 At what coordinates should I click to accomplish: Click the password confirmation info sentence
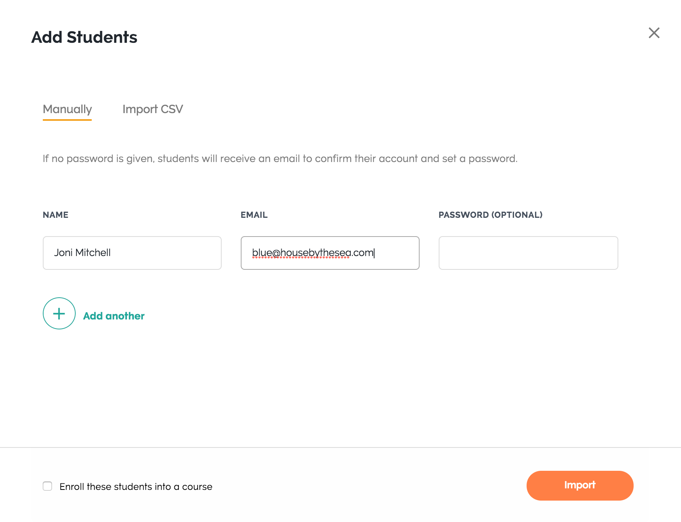(x=280, y=159)
